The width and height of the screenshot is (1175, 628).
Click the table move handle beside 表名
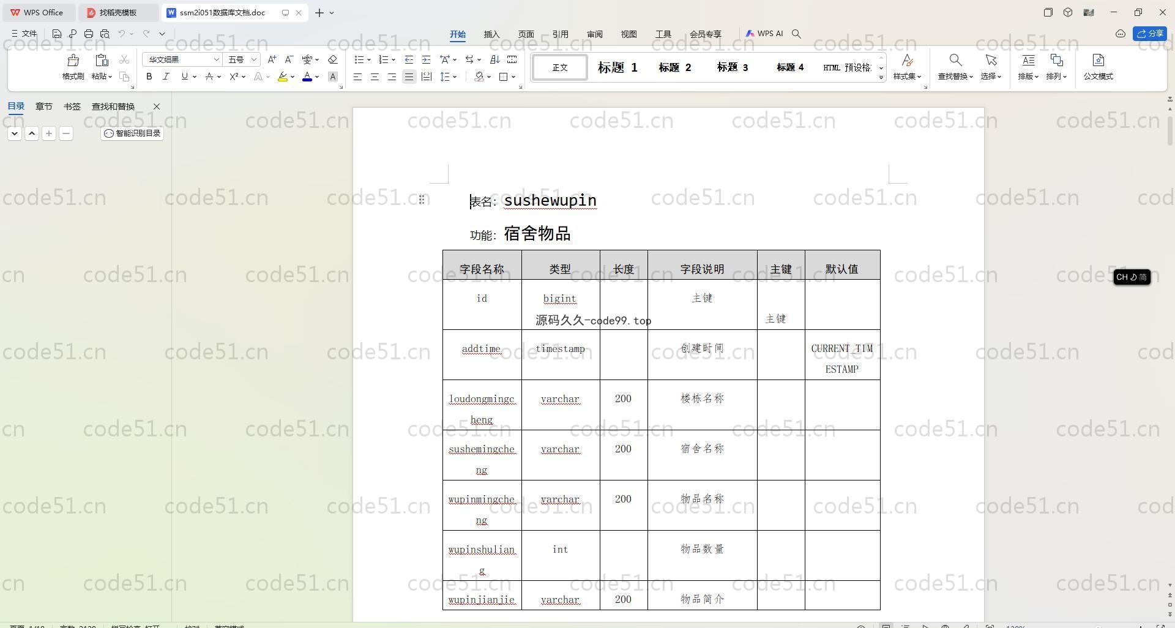(x=422, y=200)
